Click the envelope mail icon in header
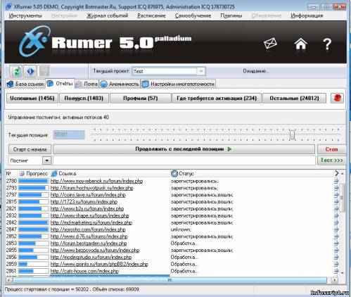This screenshot has height=297, width=351. [x=270, y=44]
